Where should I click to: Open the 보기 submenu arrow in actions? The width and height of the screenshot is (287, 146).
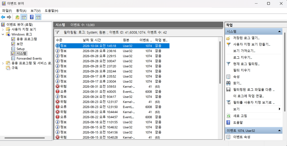(279, 109)
